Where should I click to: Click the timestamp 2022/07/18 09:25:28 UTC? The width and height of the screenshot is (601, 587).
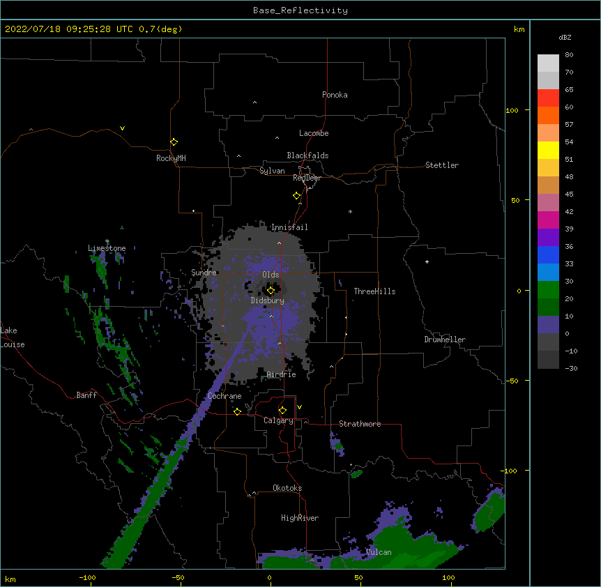(x=69, y=29)
